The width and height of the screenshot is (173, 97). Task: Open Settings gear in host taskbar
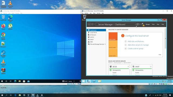pyautogui.click(x=42, y=95)
